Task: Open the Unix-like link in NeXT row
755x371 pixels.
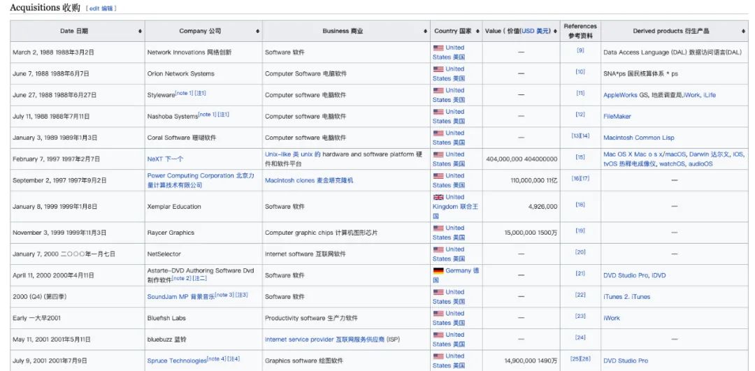Action: pyautogui.click(x=293, y=154)
